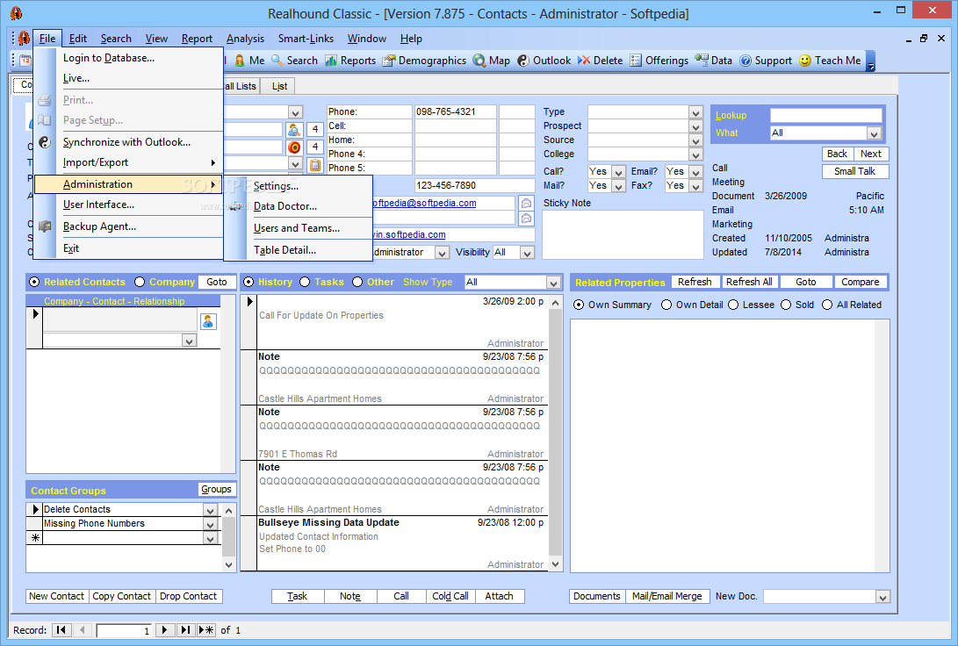Add new record with asterisk navigation button
The height and width of the screenshot is (646, 958).
206,630
